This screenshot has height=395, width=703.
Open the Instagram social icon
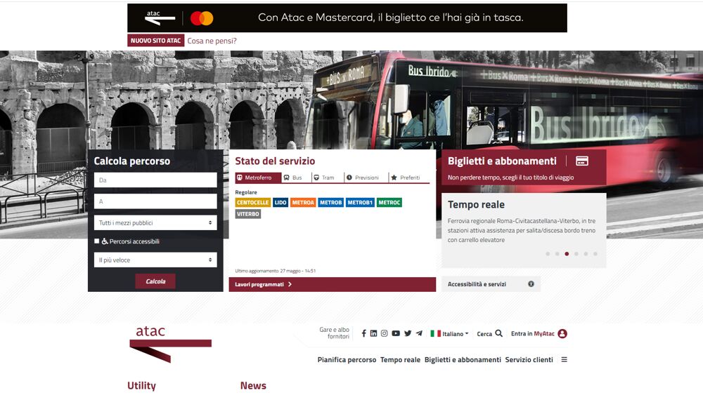point(385,334)
